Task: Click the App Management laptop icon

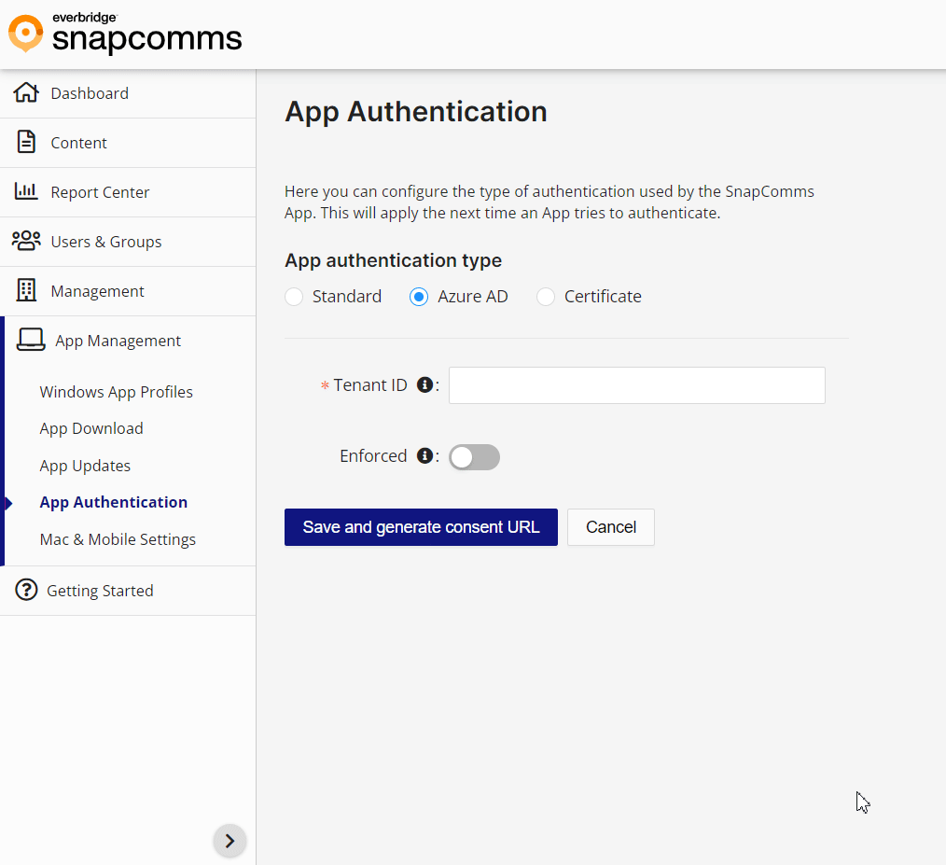Action: 30,340
